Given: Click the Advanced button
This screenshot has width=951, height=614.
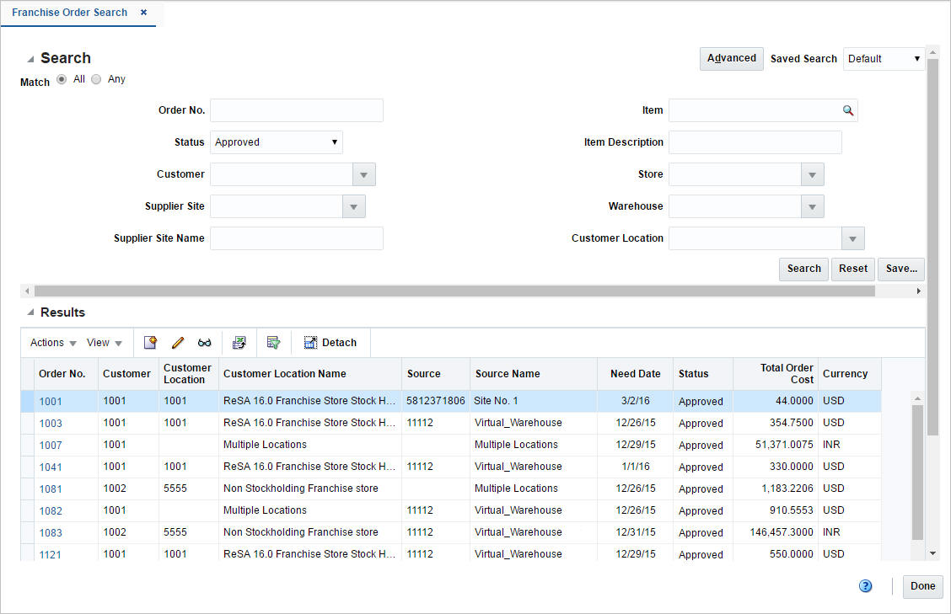Looking at the screenshot, I should coord(732,58).
